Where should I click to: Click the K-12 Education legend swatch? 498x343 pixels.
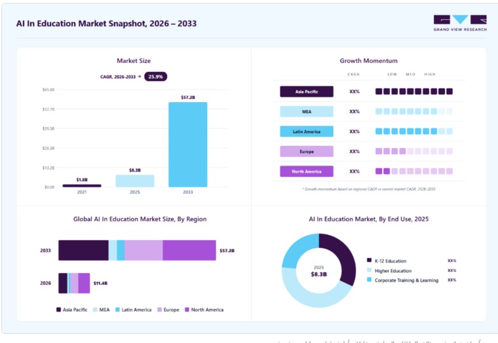coord(369,260)
